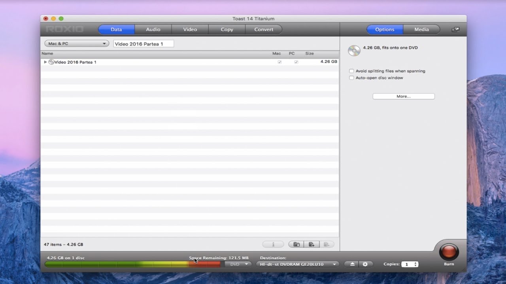Minimize the Toast 14 Titanium window
The image size is (506, 284).
[53, 19]
